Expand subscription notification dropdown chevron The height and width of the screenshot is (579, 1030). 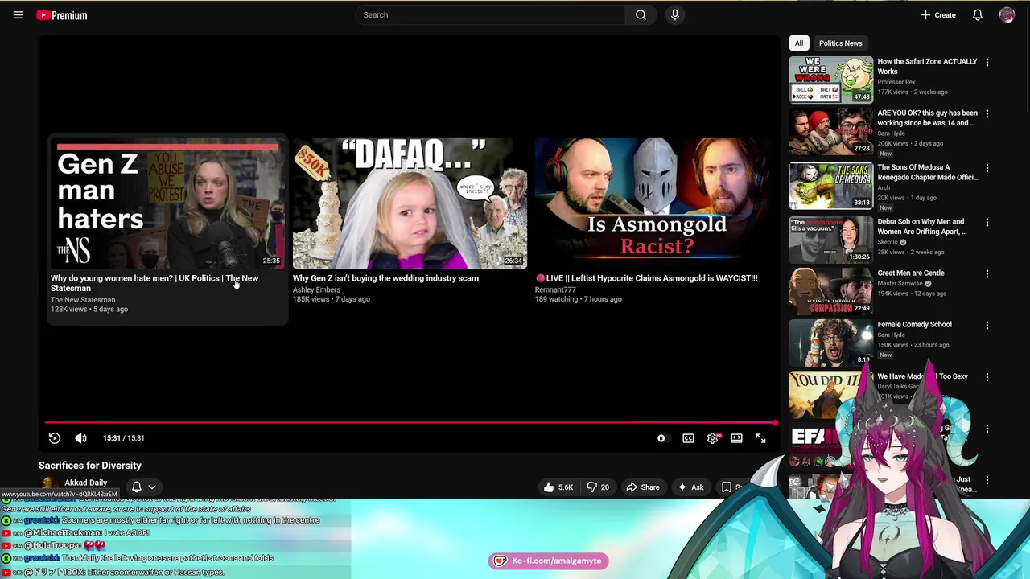point(151,487)
